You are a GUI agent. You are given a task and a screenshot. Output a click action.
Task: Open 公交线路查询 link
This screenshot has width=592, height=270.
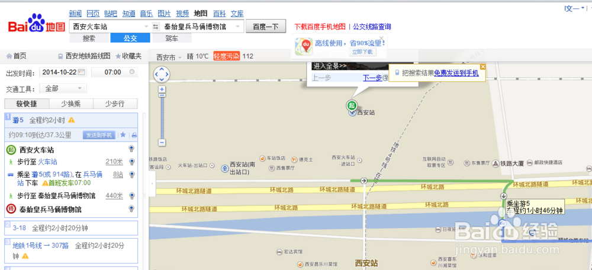372,27
